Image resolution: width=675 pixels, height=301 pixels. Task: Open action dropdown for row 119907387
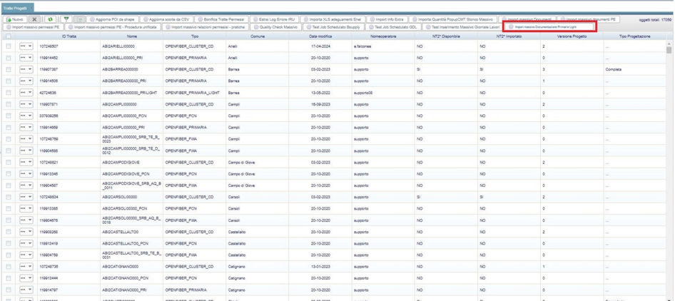(x=26, y=69)
